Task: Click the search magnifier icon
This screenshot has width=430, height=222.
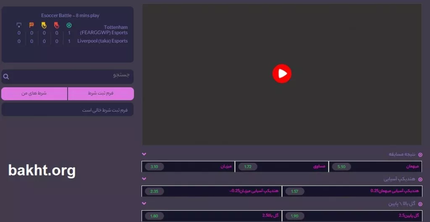Action: pyautogui.click(x=6, y=77)
